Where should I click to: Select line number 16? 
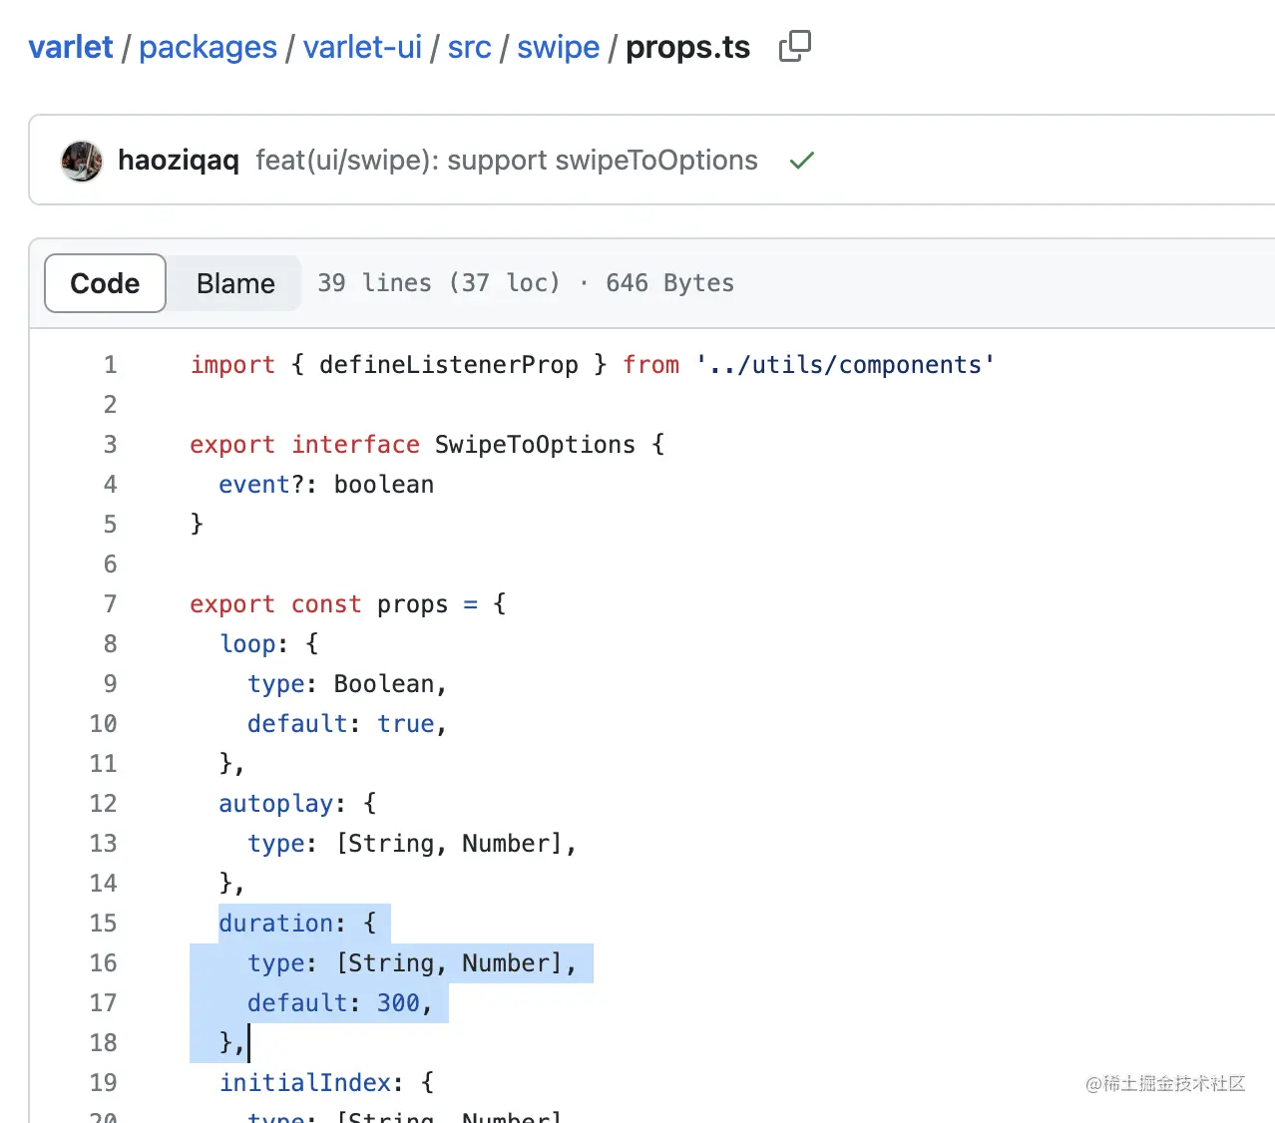pyautogui.click(x=103, y=963)
